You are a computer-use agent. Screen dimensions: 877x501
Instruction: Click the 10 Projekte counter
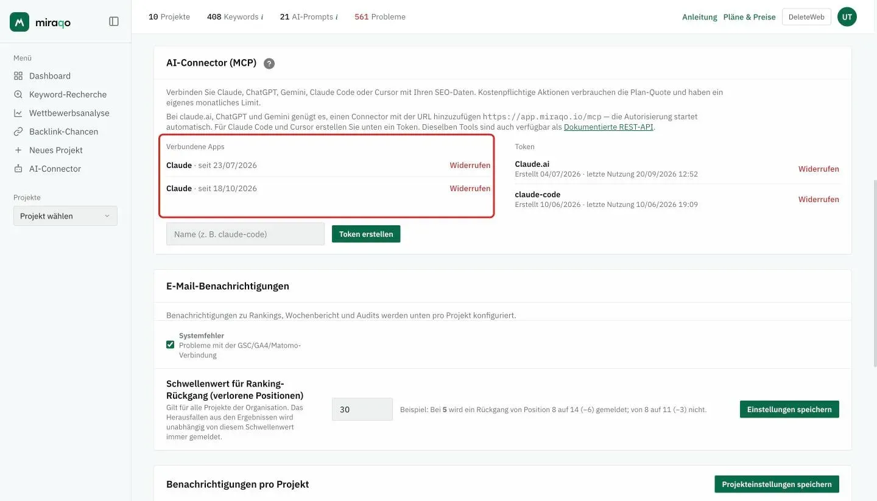point(169,17)
